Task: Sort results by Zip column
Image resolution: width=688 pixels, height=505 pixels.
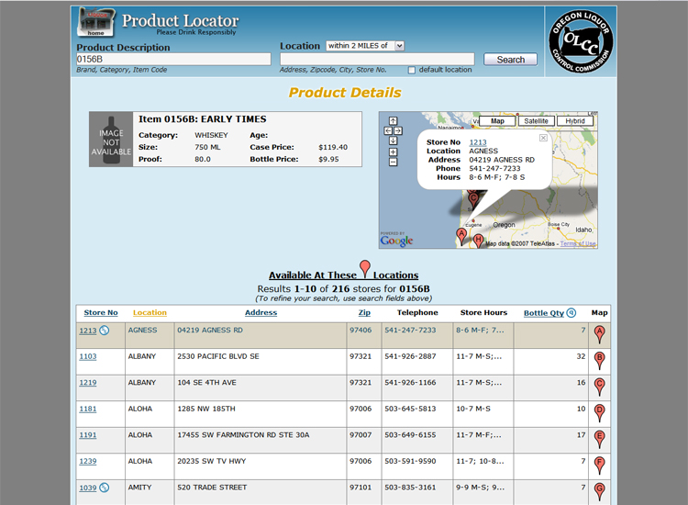Action: point(364,313)
